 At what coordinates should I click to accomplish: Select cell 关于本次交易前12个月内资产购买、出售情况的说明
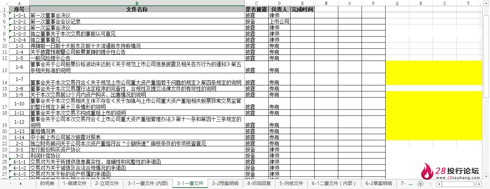(x=137, y=95)
